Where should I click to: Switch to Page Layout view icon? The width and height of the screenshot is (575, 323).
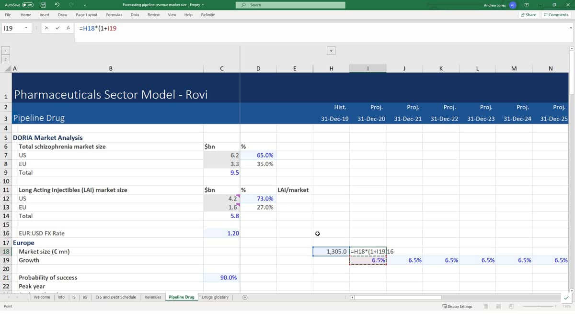point(498,306)
